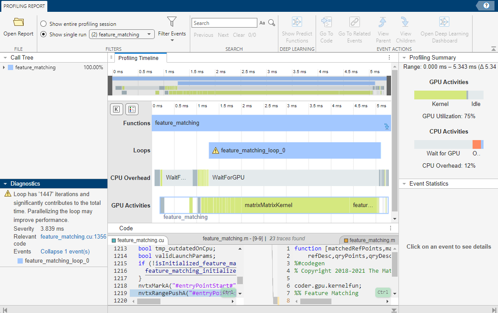Screen dimensions: 498x313
Task: Click the legend icon beside the K button
Action: [x=132, y=109]
